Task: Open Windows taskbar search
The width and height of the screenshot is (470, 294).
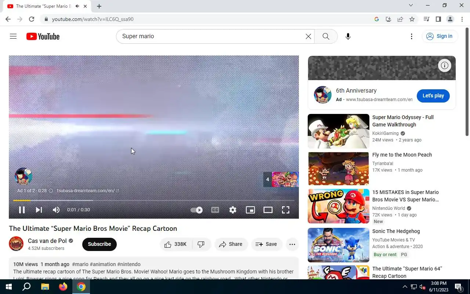Action: pos(26,287)
